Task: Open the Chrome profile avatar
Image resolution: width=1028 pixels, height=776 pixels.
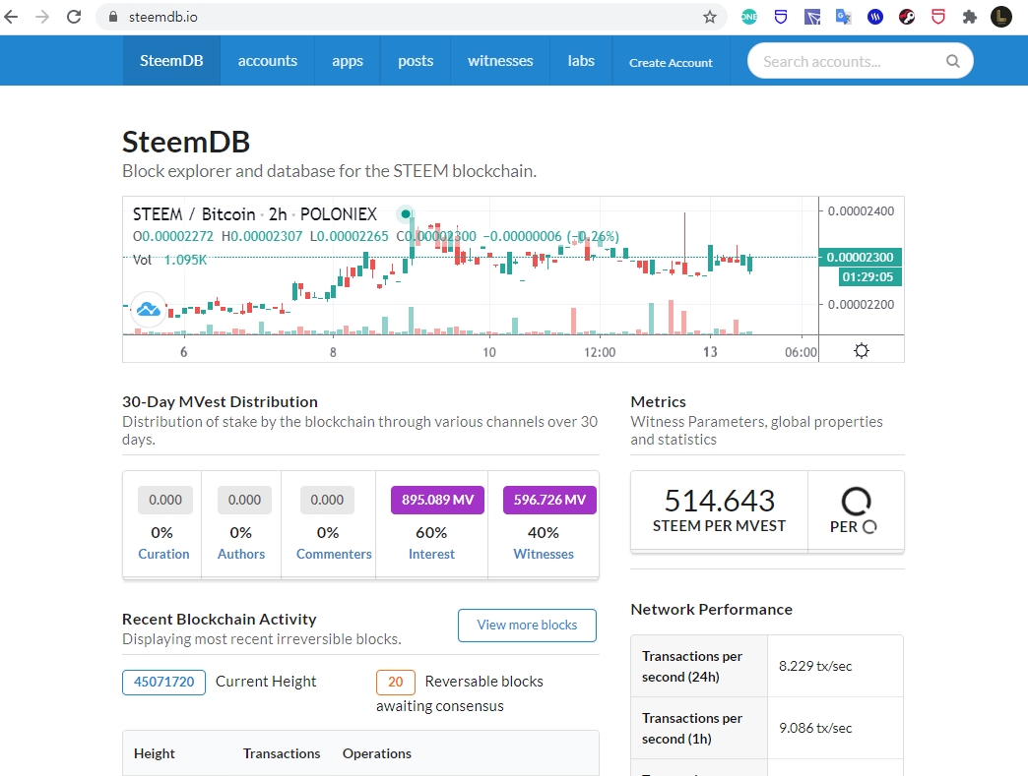Action: [1000, 17]
